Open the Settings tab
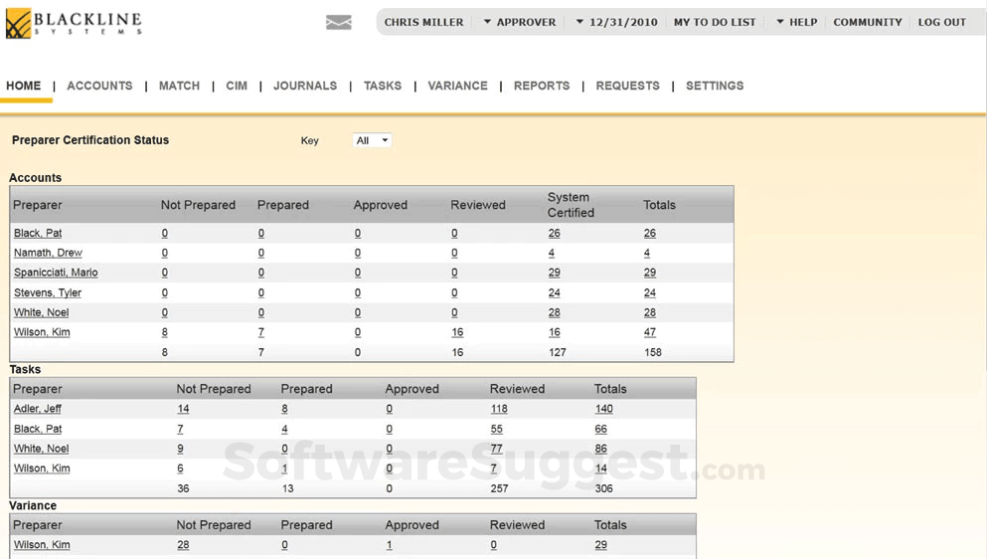 [x=715, y=86]
